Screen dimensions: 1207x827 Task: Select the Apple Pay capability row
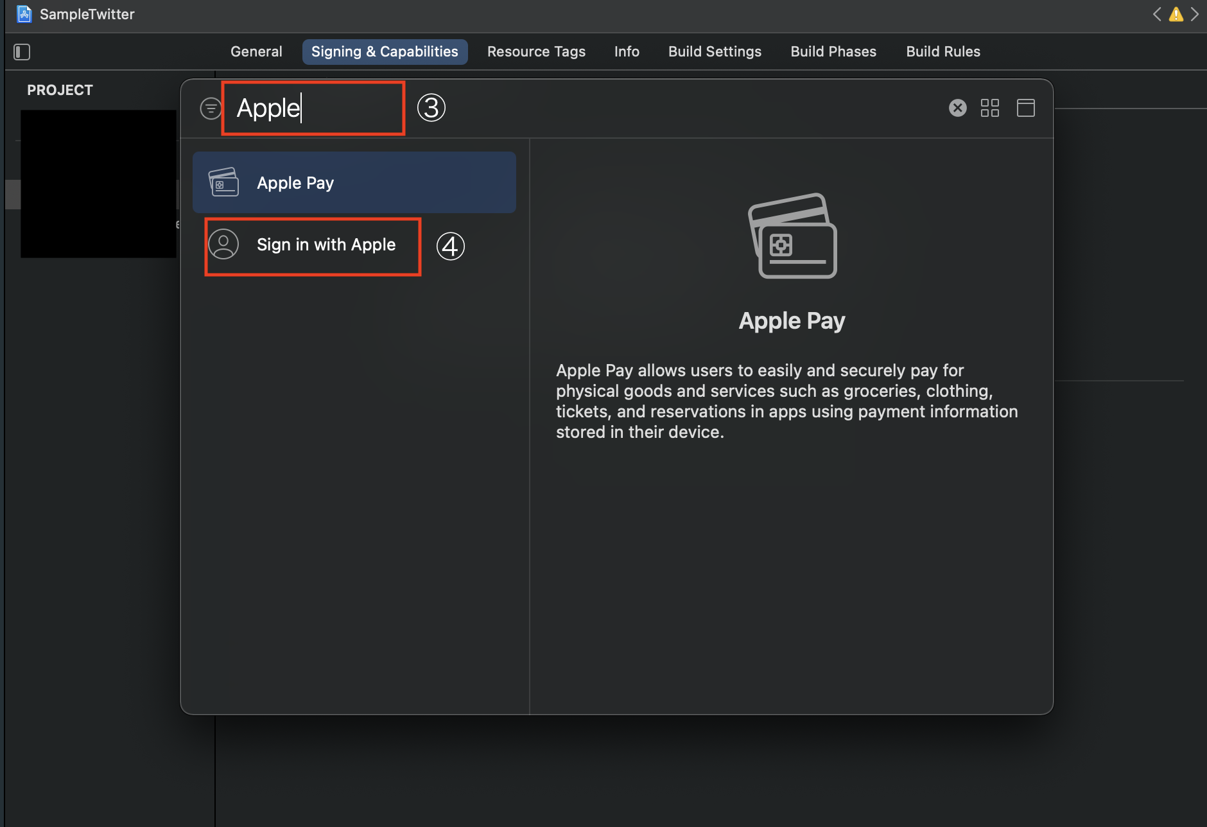[x=354, y=182]
